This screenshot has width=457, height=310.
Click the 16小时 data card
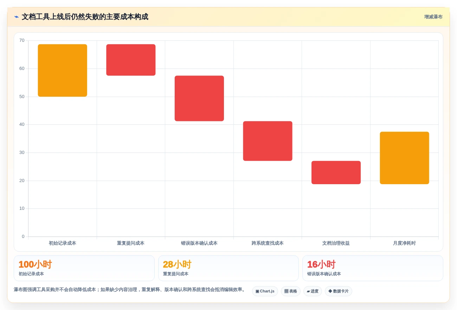tap(373, 268)
